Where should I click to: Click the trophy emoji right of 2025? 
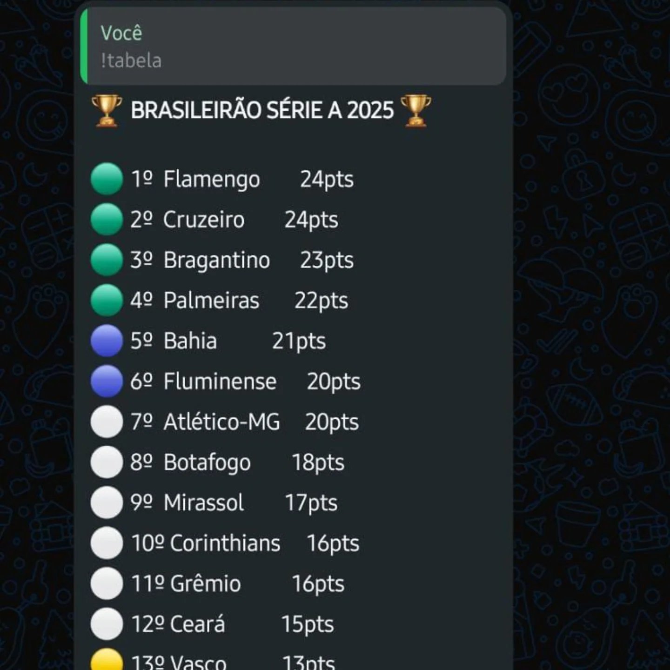(x=415, y=110)
